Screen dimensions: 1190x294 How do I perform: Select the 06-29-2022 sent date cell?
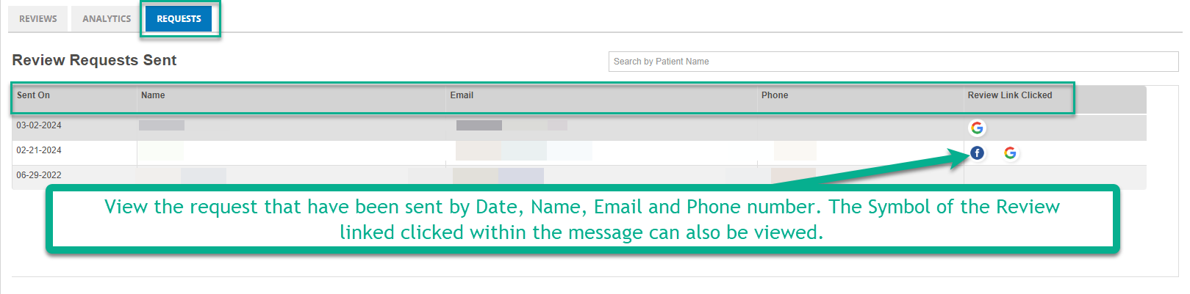click(x=39, y=175)
